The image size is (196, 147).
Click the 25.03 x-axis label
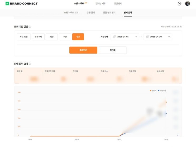(119, 140)
